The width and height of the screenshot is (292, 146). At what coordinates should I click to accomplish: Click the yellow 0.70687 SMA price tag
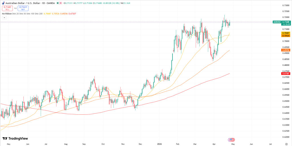tap(285, 33)
